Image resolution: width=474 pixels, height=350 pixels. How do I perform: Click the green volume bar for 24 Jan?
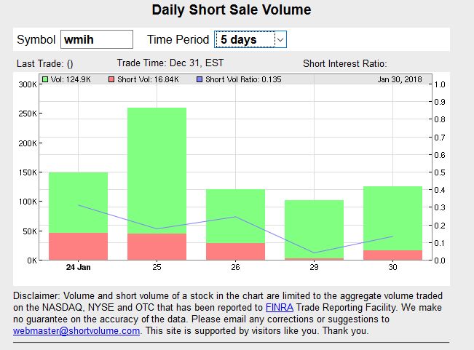[x=79, y=202]
